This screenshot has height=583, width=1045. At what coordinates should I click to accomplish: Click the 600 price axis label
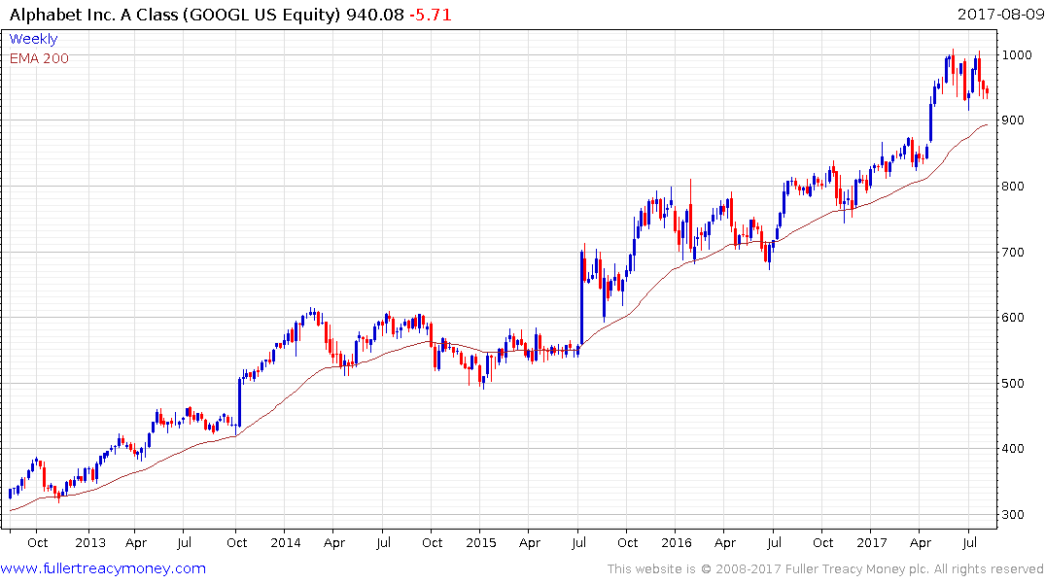coord(1013,318)
